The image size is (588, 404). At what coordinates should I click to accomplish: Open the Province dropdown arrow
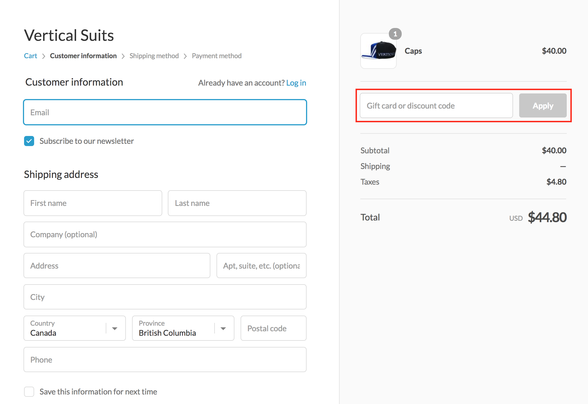[x=223, y=328]
